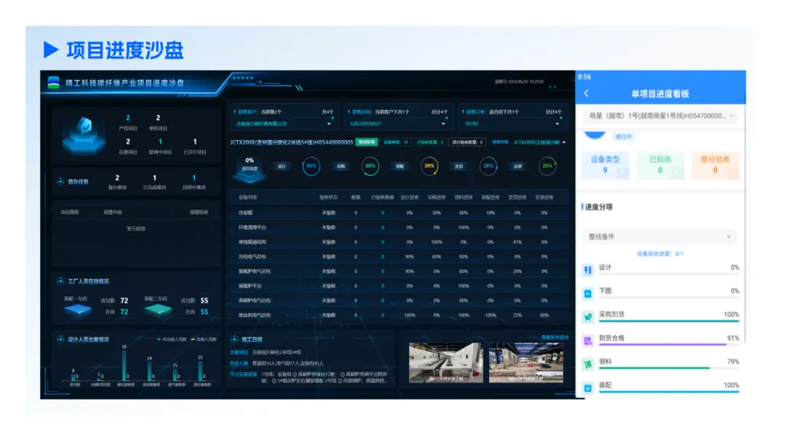Select the 设计 stage label
Screen dimensions: 786x442
tap(282, 166)
